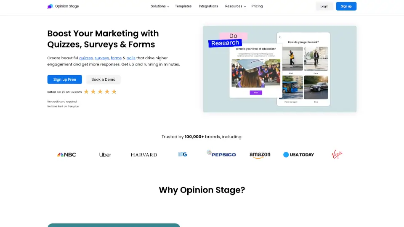Click the purple Start button in quiz preview

coord(256,92)
